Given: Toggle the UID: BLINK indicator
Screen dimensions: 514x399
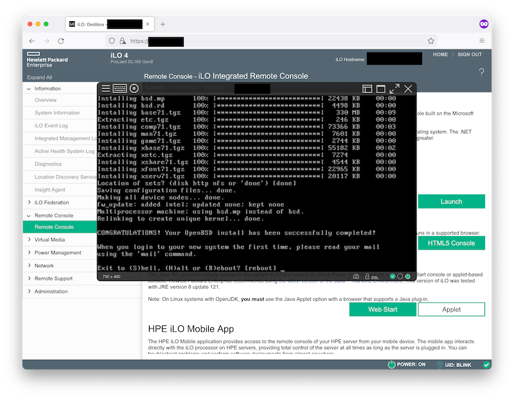Looking at the screenshot, I should (x=454, y=364).
